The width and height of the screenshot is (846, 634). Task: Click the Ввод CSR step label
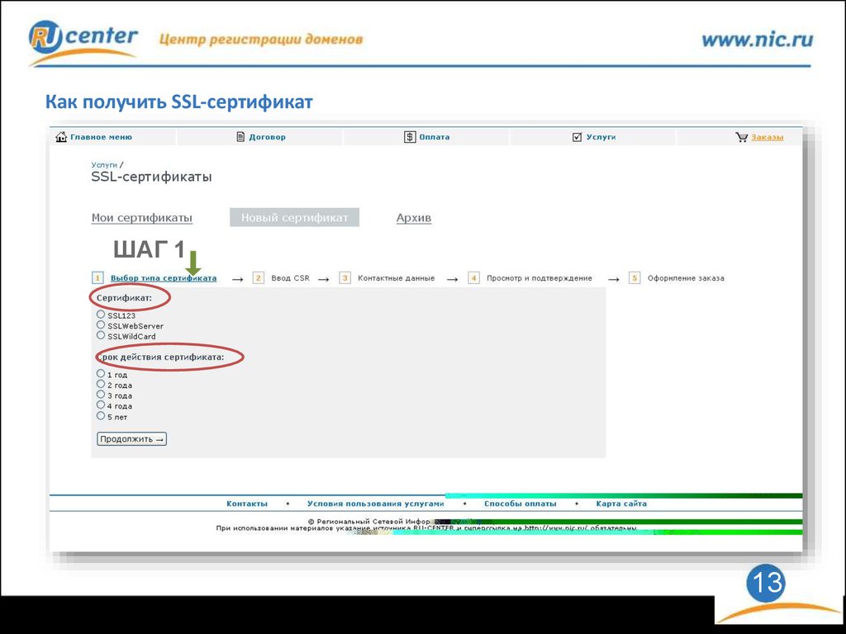(290, 278)
